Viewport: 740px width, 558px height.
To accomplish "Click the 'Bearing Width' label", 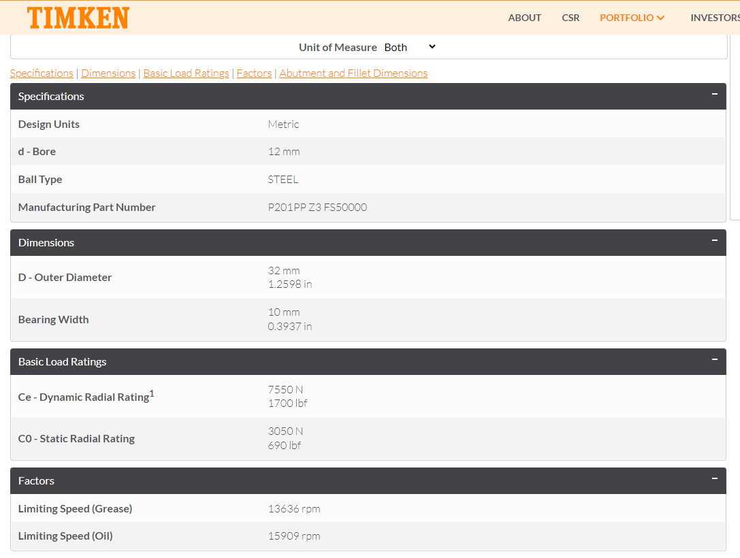I will (53, 319).
